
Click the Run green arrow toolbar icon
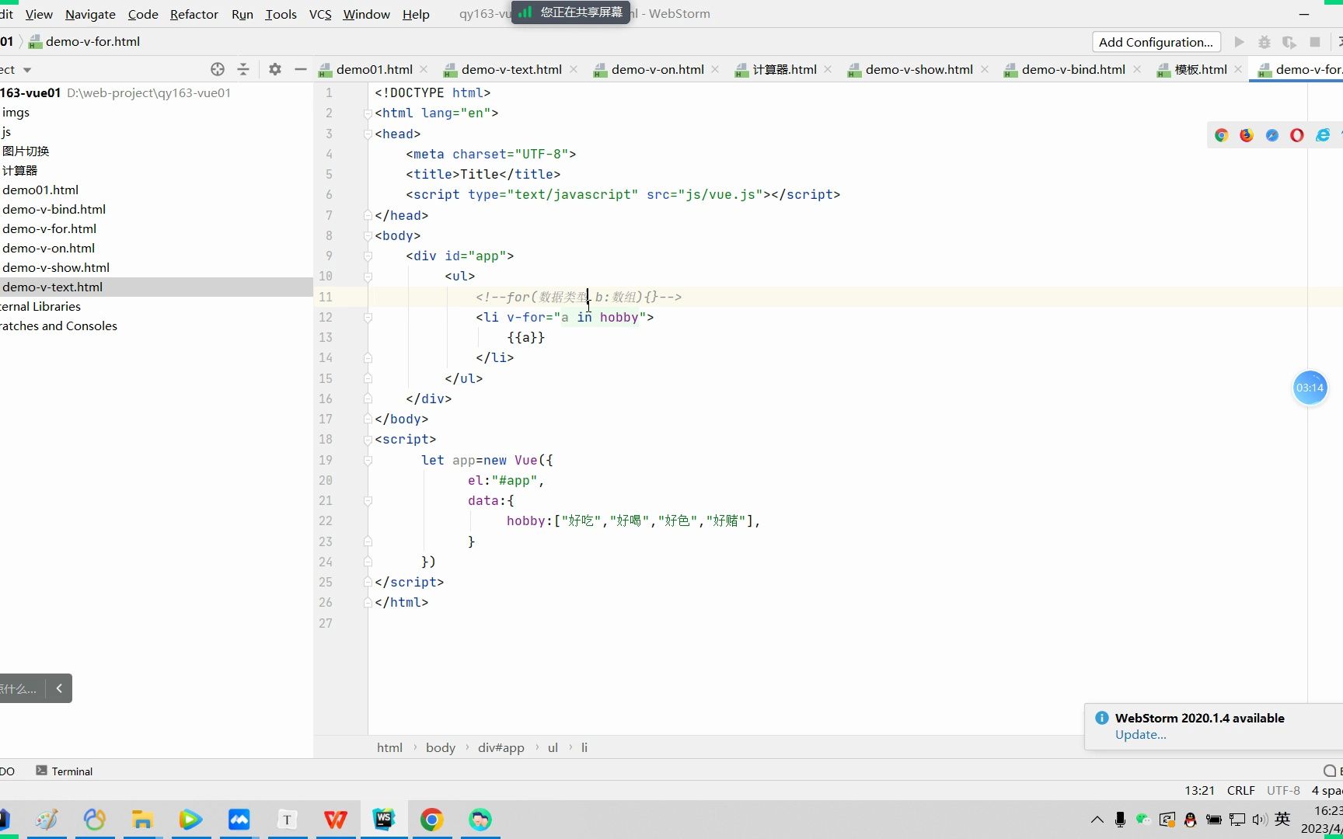coord(1240,42)
